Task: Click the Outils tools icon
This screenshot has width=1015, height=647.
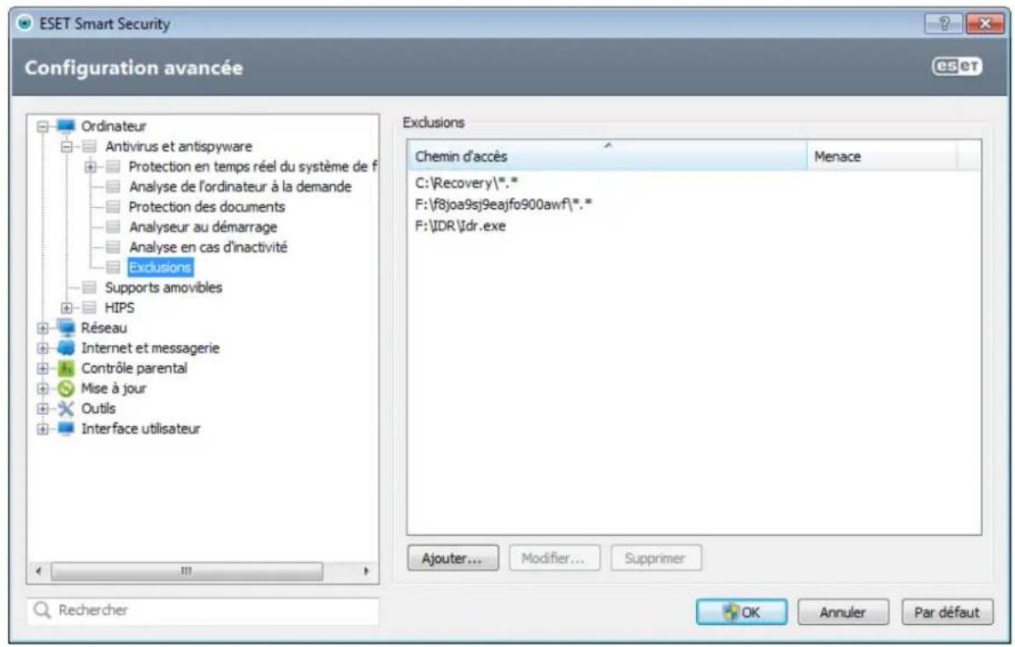Action: coord(65,408)
